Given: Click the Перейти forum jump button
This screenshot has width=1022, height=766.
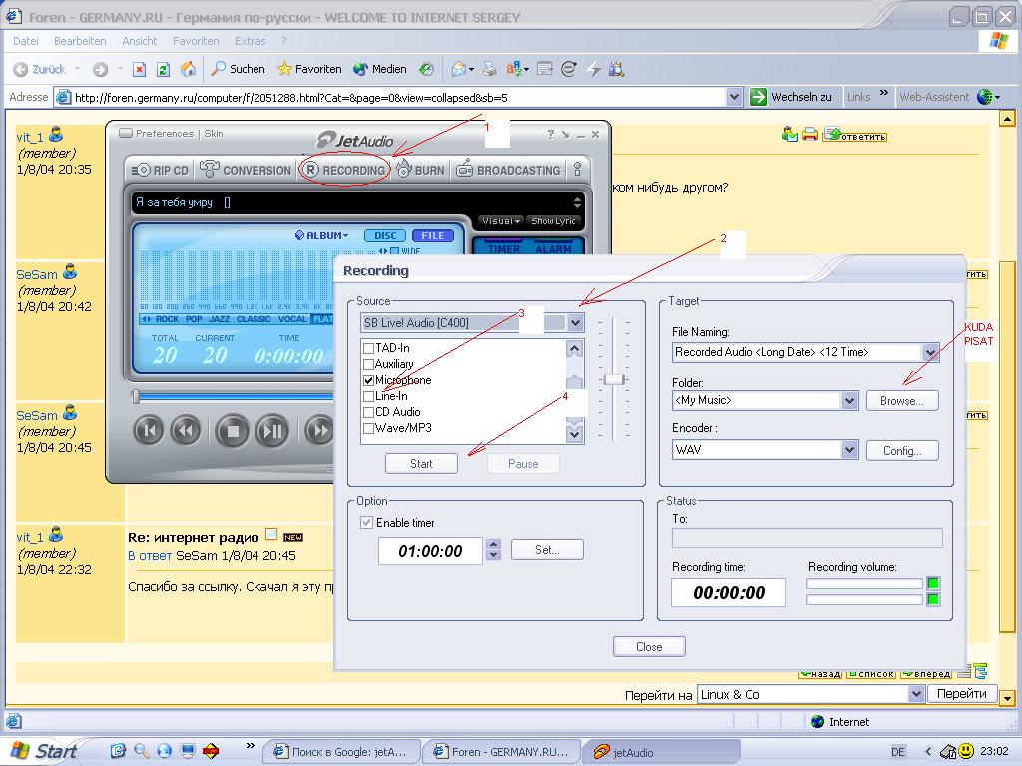Looking at the screenshot, I should pos(962,694).
